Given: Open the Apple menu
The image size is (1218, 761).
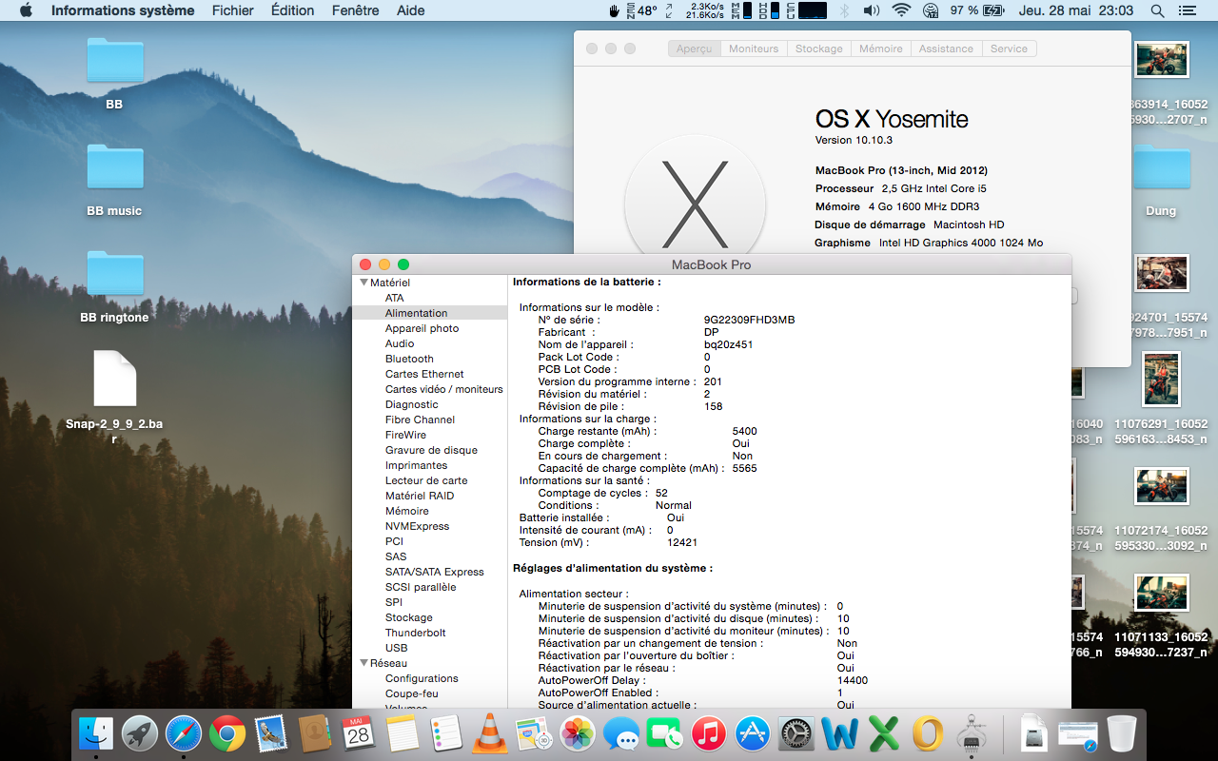Looking at the screenshot, I should coord(26,10).
